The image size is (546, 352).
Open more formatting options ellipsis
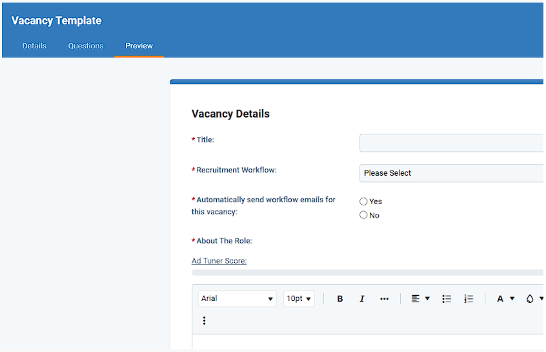(x=384, y=298)
